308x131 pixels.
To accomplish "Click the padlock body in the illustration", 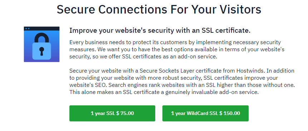I will [41, 51].
